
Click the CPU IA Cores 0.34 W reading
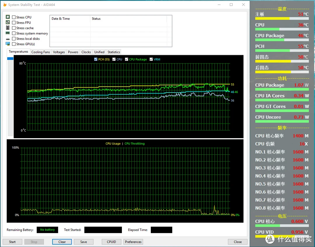(282, 96)
